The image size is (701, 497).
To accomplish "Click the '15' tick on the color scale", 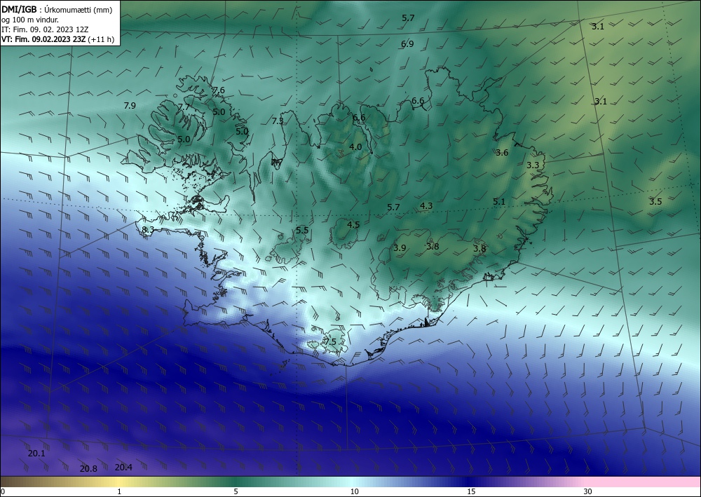I will pos(471,491).
